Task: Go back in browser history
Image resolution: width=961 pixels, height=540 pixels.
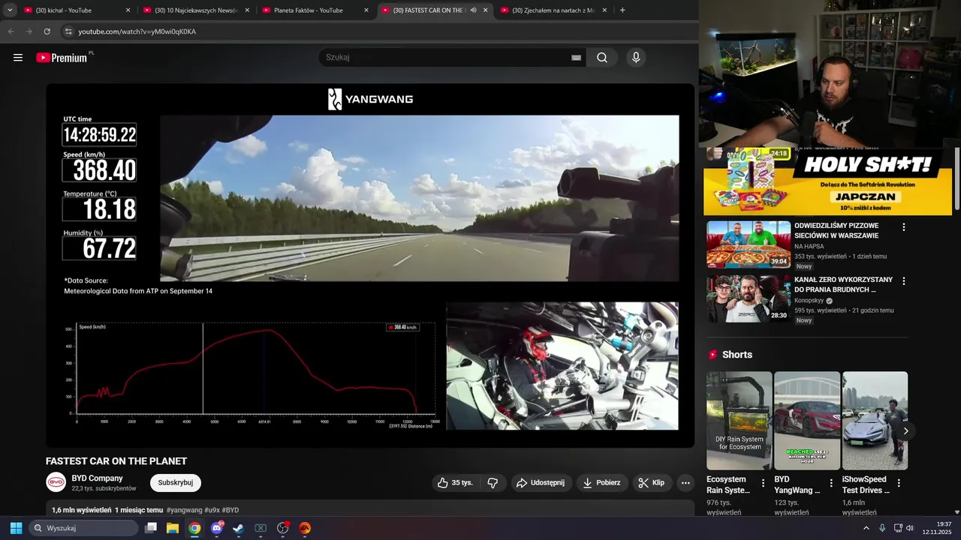Action: (x=11, y=31)
